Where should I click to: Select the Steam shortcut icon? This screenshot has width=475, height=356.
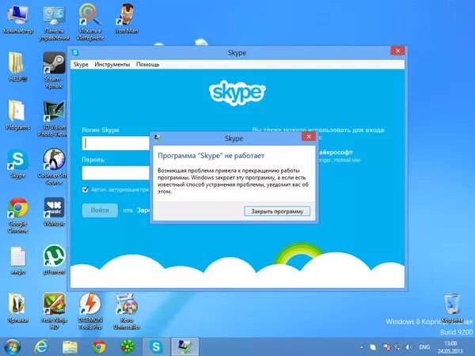(x=54, y=70)
